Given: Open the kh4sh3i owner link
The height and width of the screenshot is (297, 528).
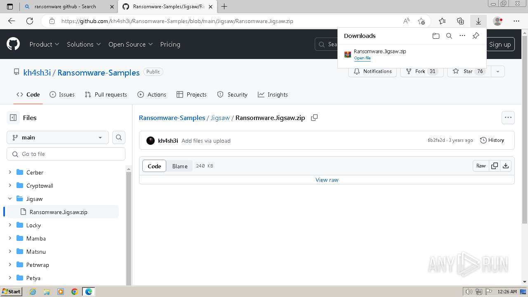Looking at the screenshot, I should pyautogui.click(x=37, y=73).
